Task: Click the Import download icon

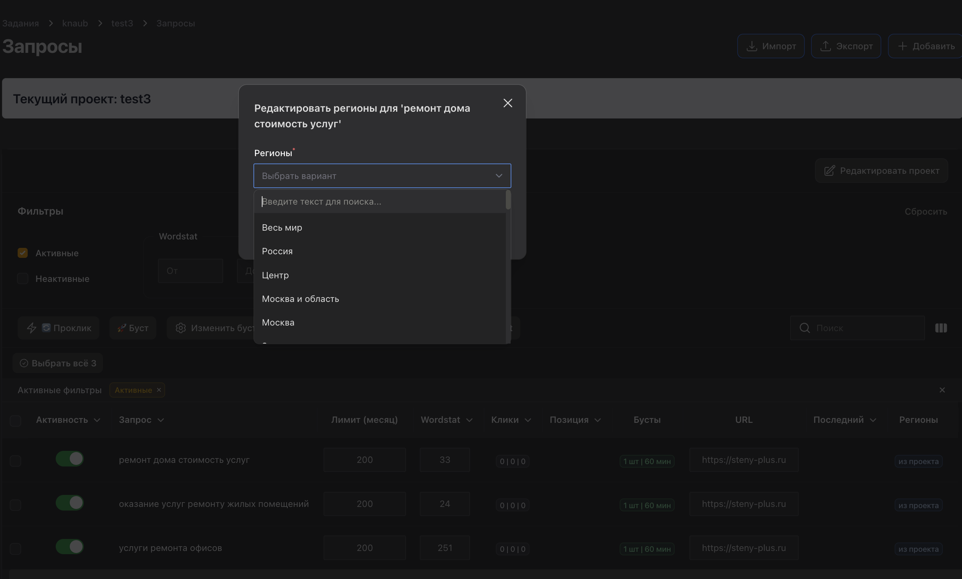Action: (752, 46)
